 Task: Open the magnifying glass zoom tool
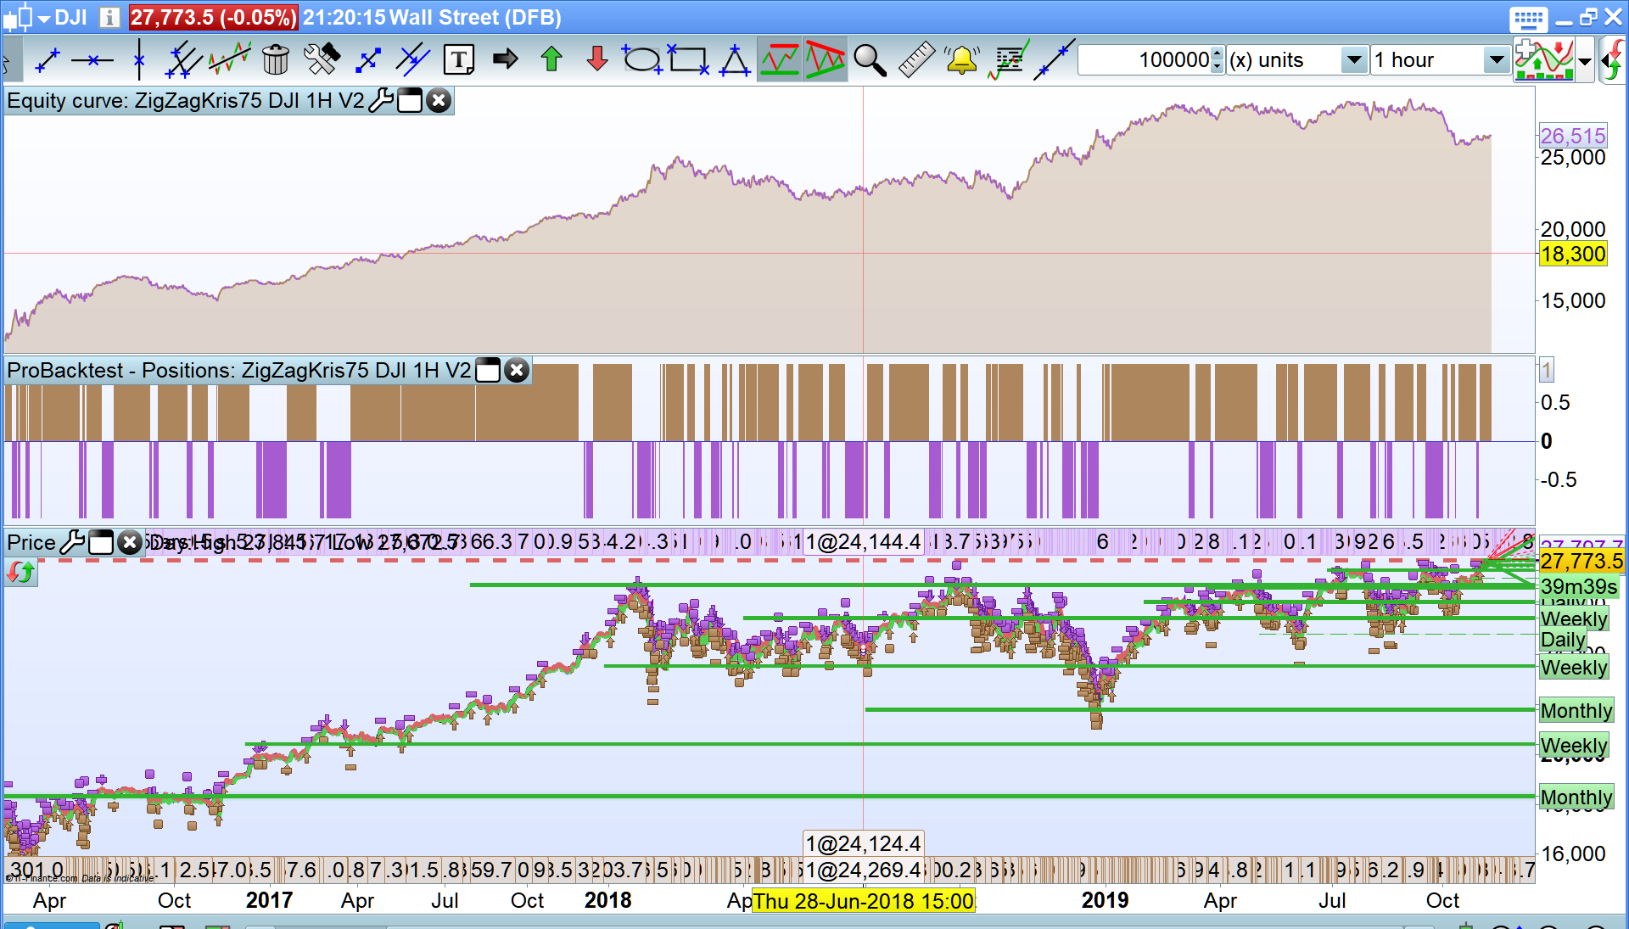[x=870, y=60]
